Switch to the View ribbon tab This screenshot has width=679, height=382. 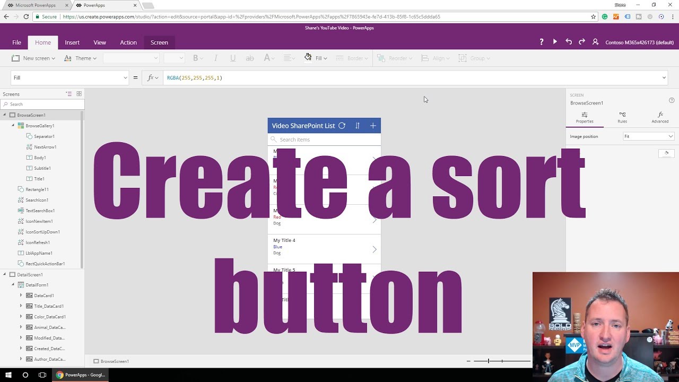(x=100, y=42)
